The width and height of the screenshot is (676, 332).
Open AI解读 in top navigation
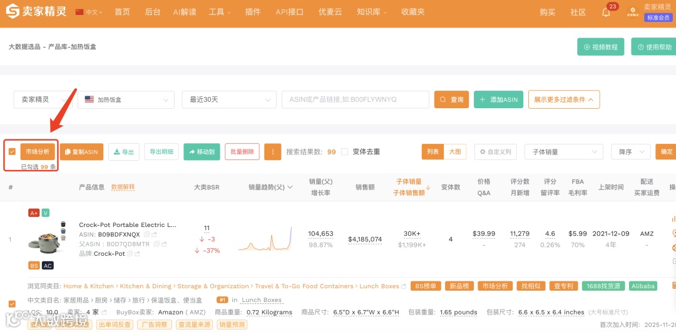click(185, 12)
